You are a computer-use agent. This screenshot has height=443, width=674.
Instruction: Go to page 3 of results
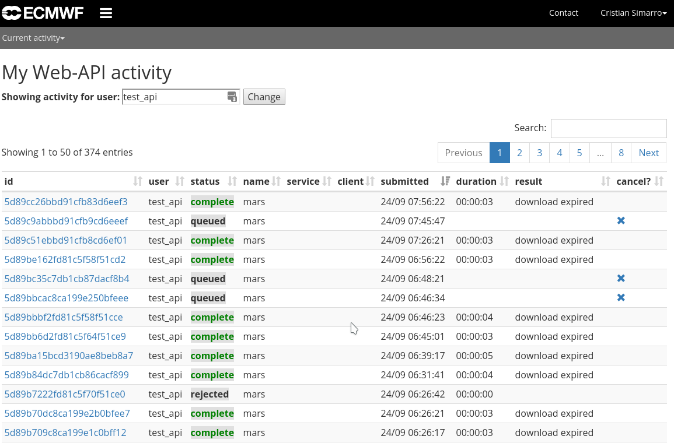click(x=539, y=153)
